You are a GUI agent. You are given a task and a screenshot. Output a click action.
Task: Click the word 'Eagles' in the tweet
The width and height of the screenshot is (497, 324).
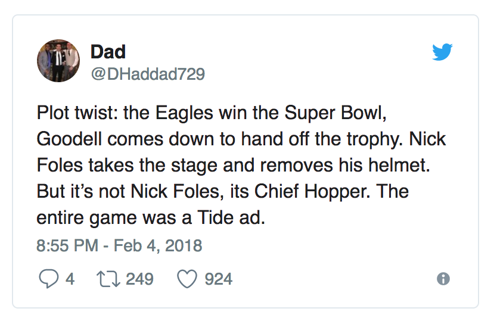[184, 114]
